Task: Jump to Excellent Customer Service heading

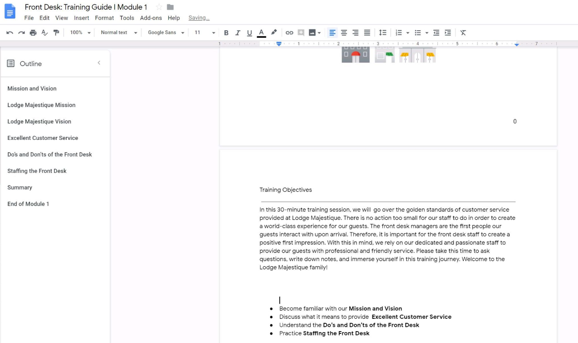Action: 43,138
